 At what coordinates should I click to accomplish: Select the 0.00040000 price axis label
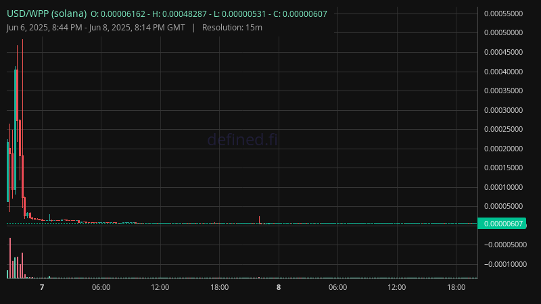click(x=503, y=72)
